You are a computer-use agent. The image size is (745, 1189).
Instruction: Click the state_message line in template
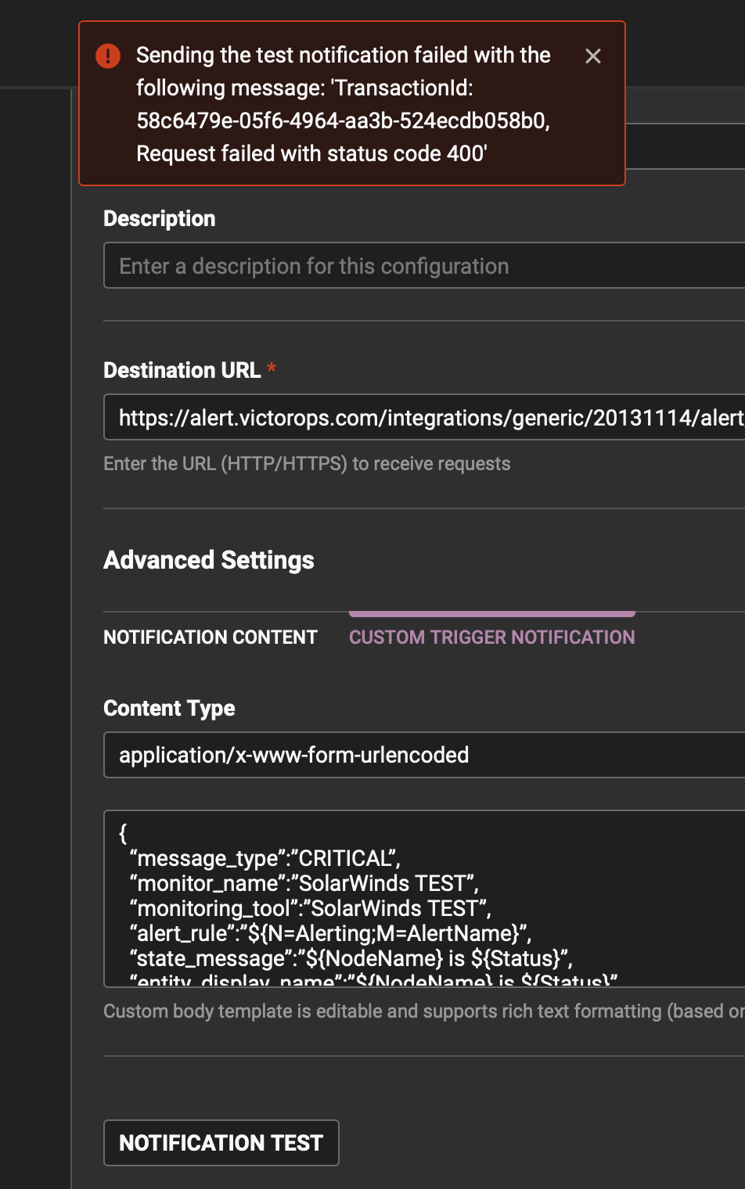(351, 958)
